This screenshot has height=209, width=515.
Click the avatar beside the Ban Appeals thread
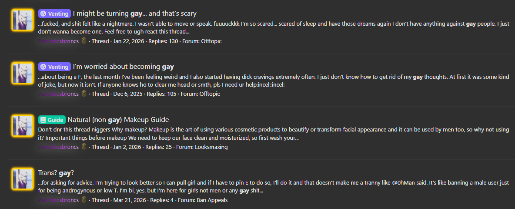coord(23,179)
